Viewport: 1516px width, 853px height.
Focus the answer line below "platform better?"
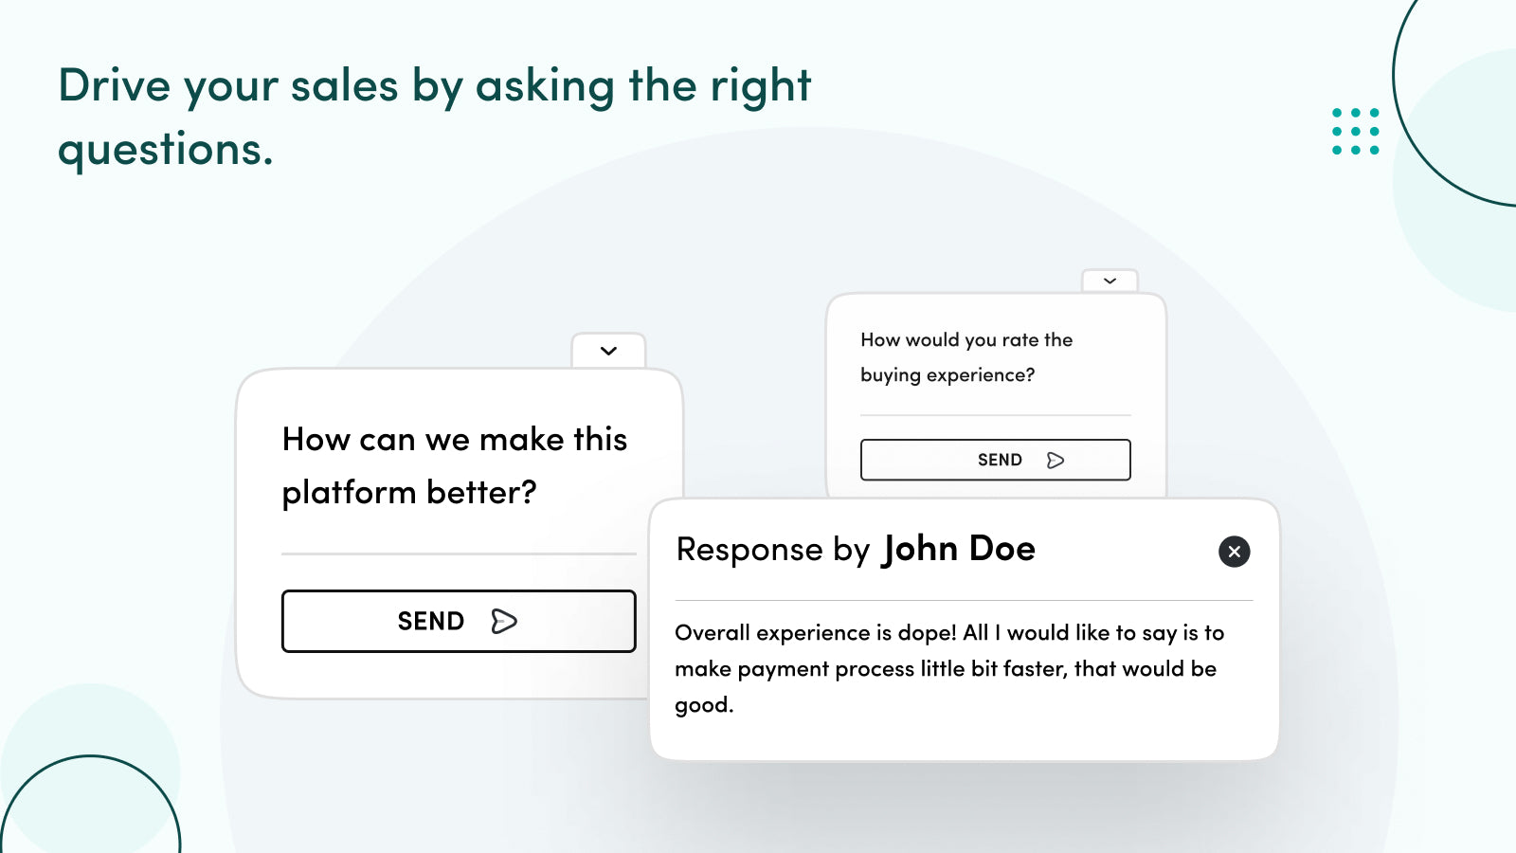point(459,554)
